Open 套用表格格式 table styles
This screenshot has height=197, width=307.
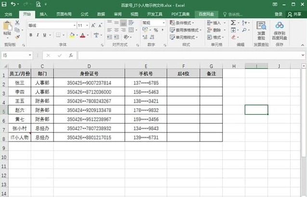[x=186, y=30]
